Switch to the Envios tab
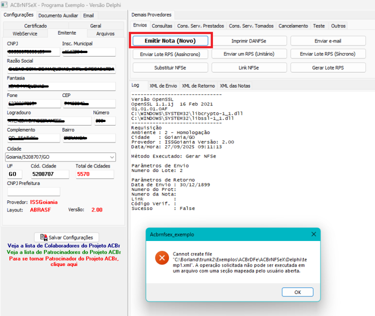375x316 pixels. (140, 25)
